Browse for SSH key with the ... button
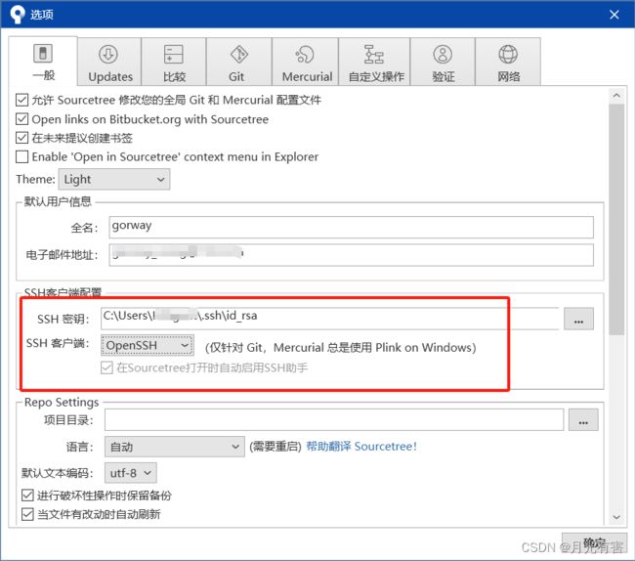The image size is (635, 561). [578, 319]
